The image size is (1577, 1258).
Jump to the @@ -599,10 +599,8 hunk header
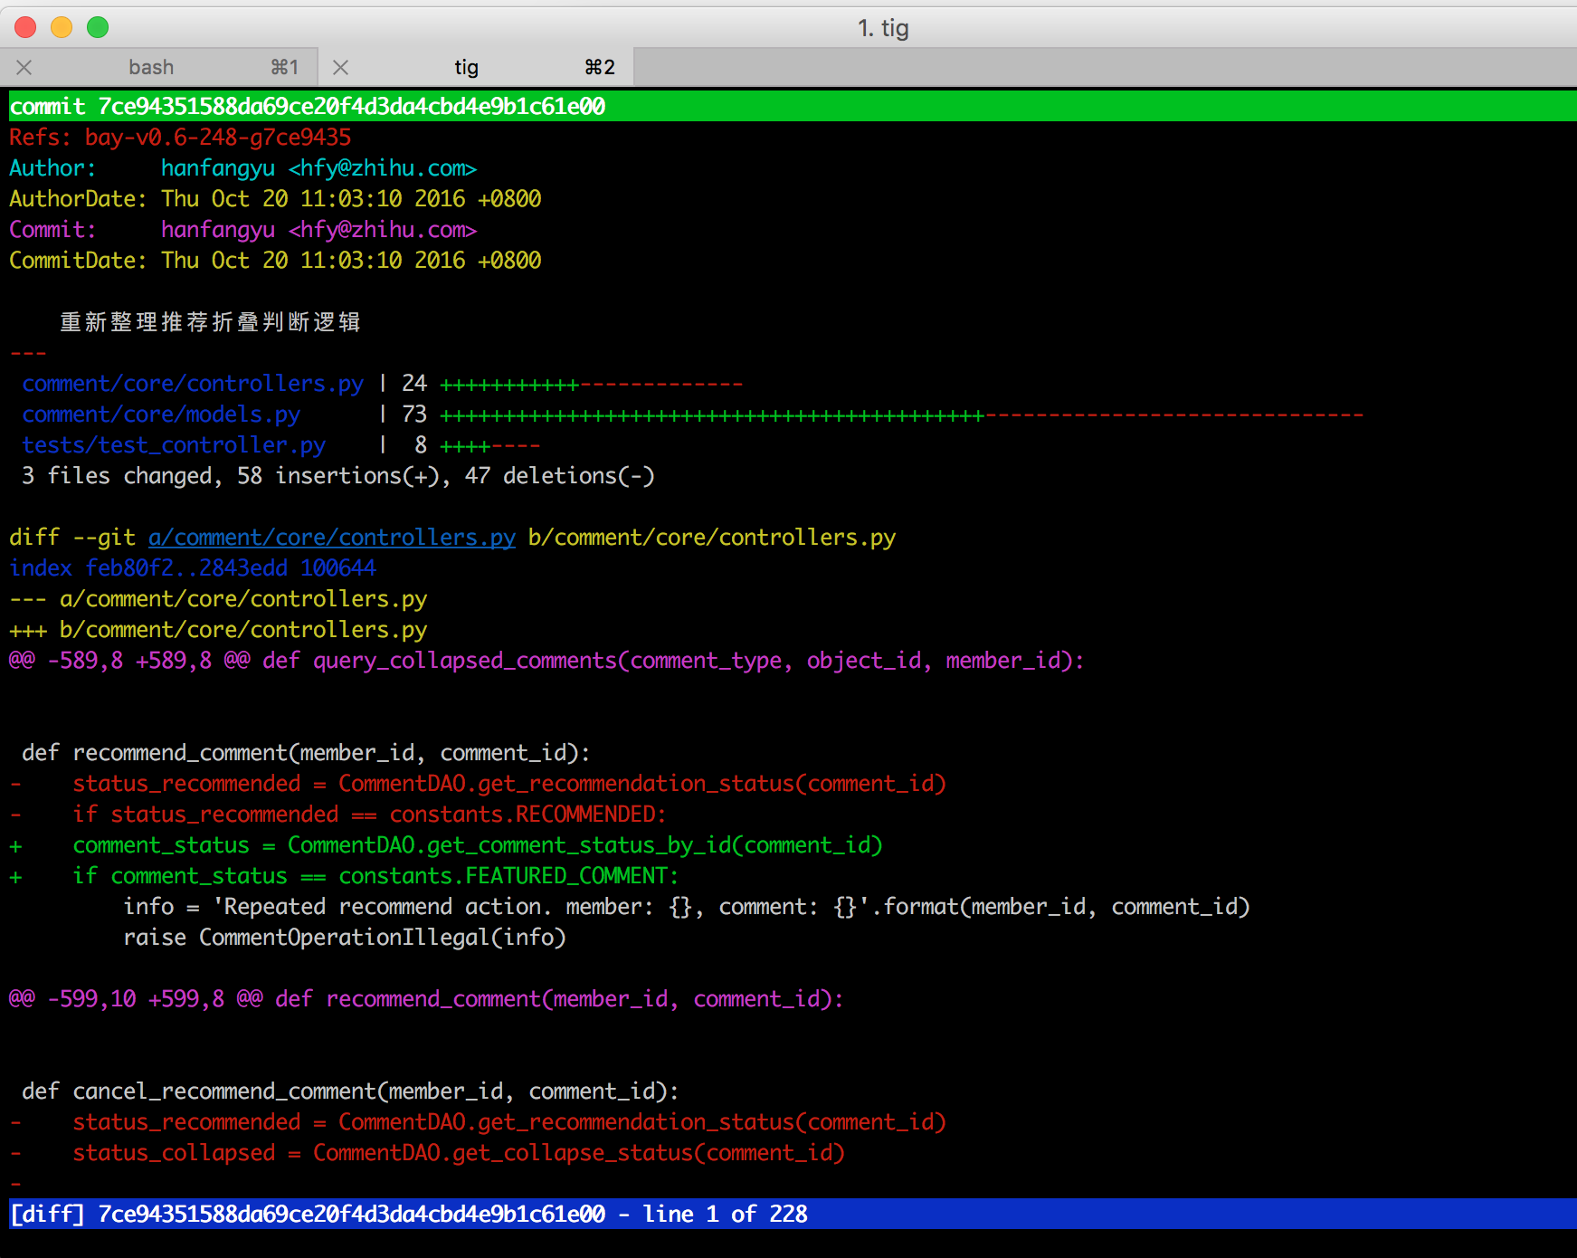(x=425, y=999)
